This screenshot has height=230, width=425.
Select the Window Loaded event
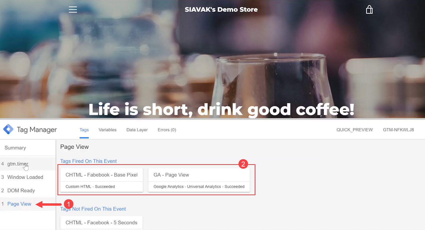pos(28,177)
